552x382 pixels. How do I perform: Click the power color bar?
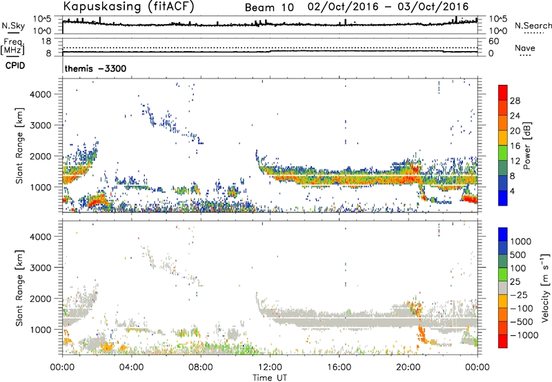503,145
